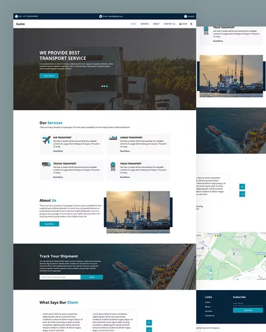Click the Links heading in the footer
This screenshot has height=332, width=266.
[209, 297]
